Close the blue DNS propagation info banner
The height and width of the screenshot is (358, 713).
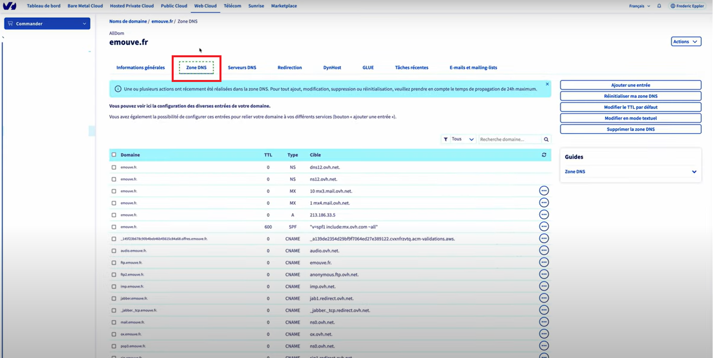pos(547,84)
